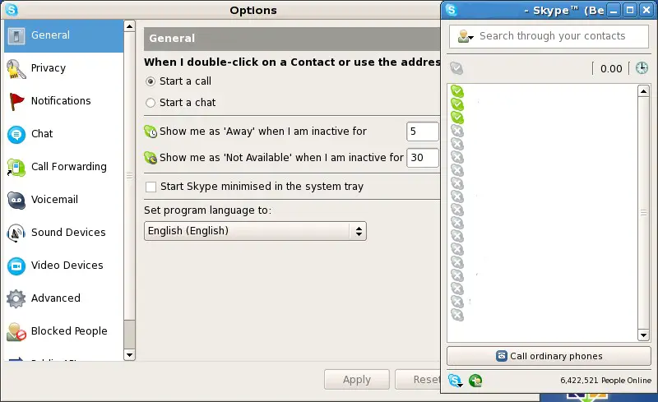The image size is (658, 402).
Task: Select the first online contact icon
Action: point(457,91)
